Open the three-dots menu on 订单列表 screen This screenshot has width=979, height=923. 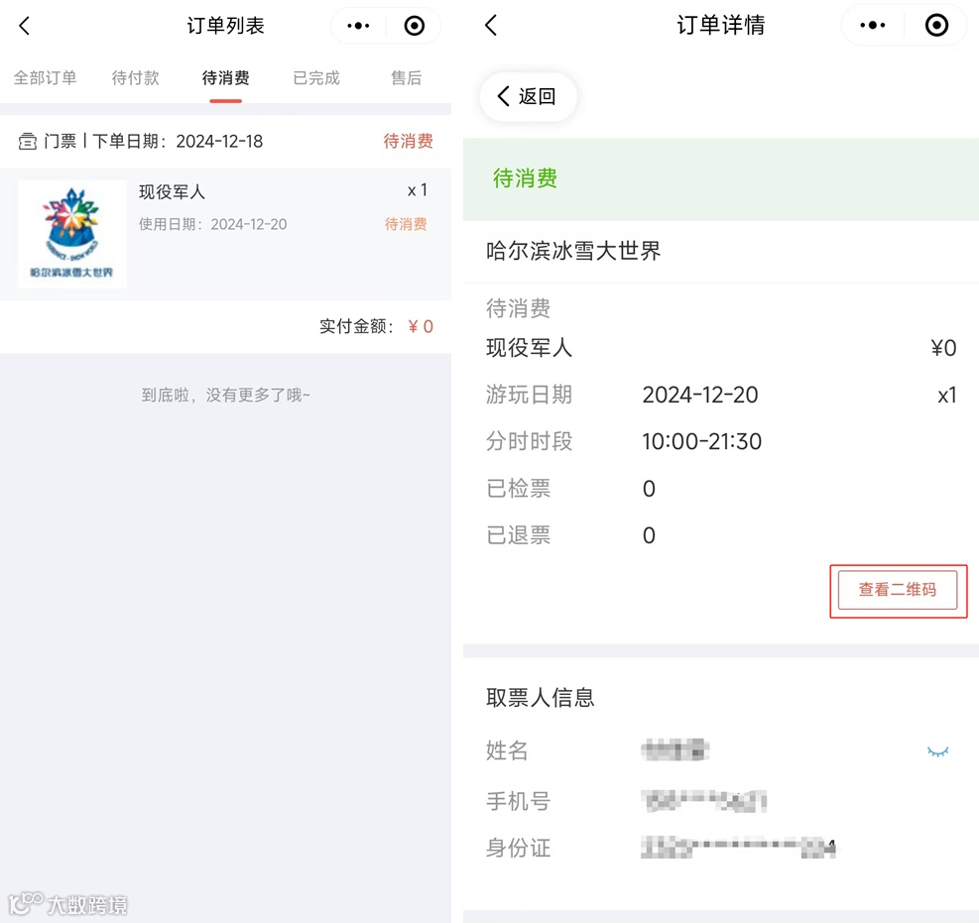coord(358,26)
